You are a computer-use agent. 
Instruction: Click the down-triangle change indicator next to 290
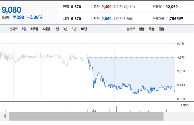pyautogui.click(x=14, y=17)
